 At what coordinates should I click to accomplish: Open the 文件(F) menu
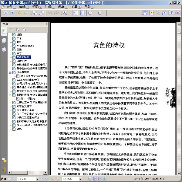tap(11, 7)
